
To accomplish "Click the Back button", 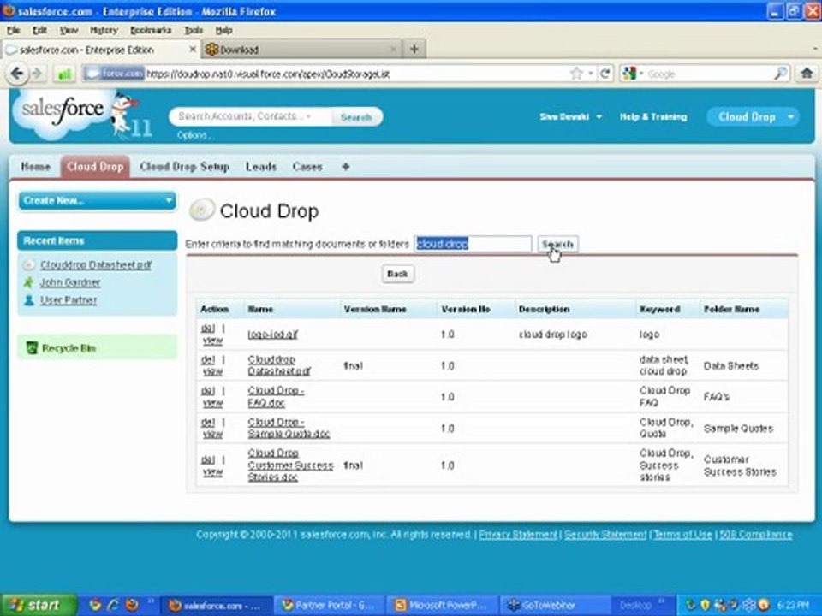I will pyautogui.click(x=397, y=274).
